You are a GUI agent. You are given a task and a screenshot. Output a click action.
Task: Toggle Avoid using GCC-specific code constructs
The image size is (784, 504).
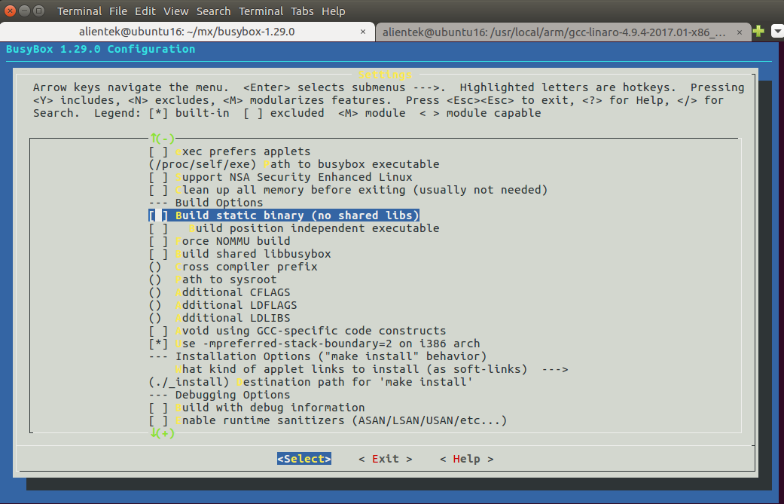pos(297,331)
